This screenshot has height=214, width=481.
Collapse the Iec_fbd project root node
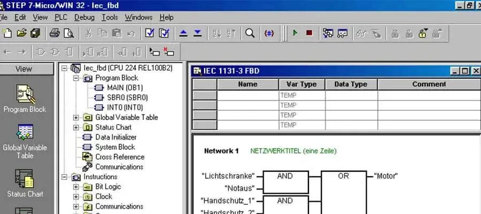coord(64,68)
